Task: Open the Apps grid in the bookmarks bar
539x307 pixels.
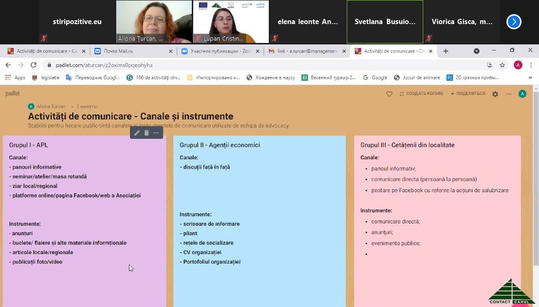Action: (15, 77)
